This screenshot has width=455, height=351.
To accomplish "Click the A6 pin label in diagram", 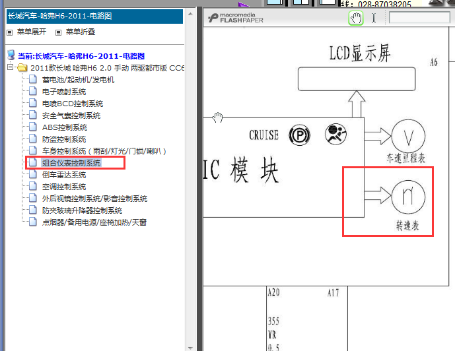I will [433, 62].
